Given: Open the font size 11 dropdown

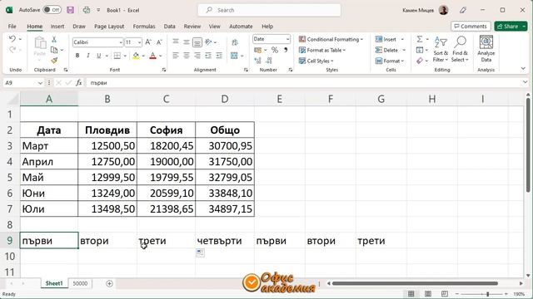Looking at the screenshot, I should point(139,42).
